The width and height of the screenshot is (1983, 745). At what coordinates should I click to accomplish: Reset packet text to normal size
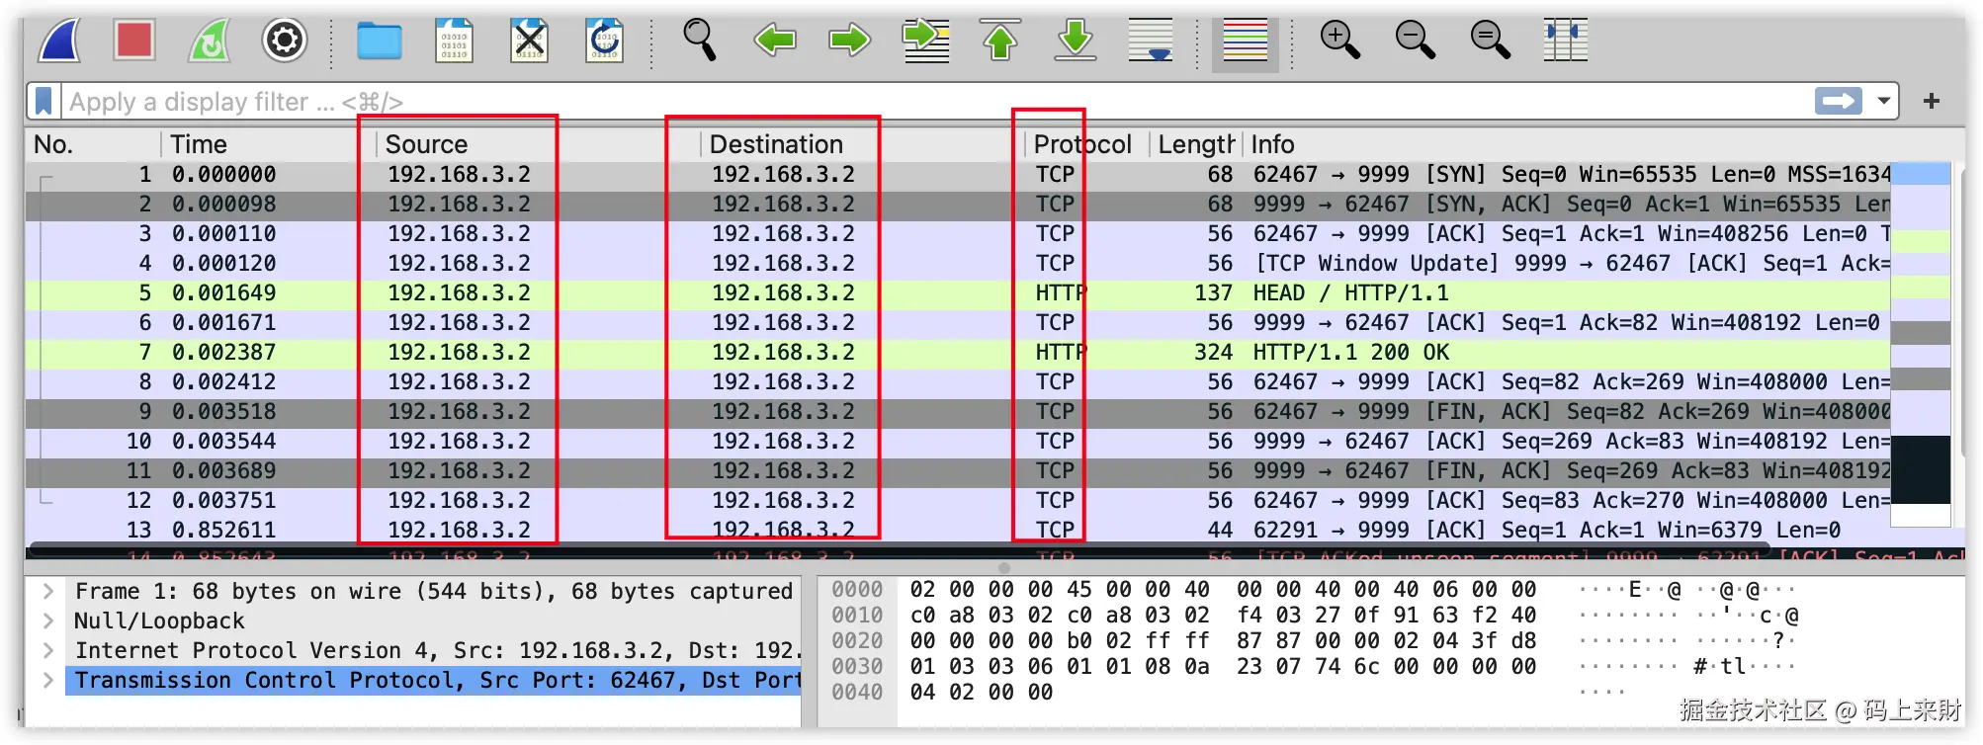[x=1490, y=41]
